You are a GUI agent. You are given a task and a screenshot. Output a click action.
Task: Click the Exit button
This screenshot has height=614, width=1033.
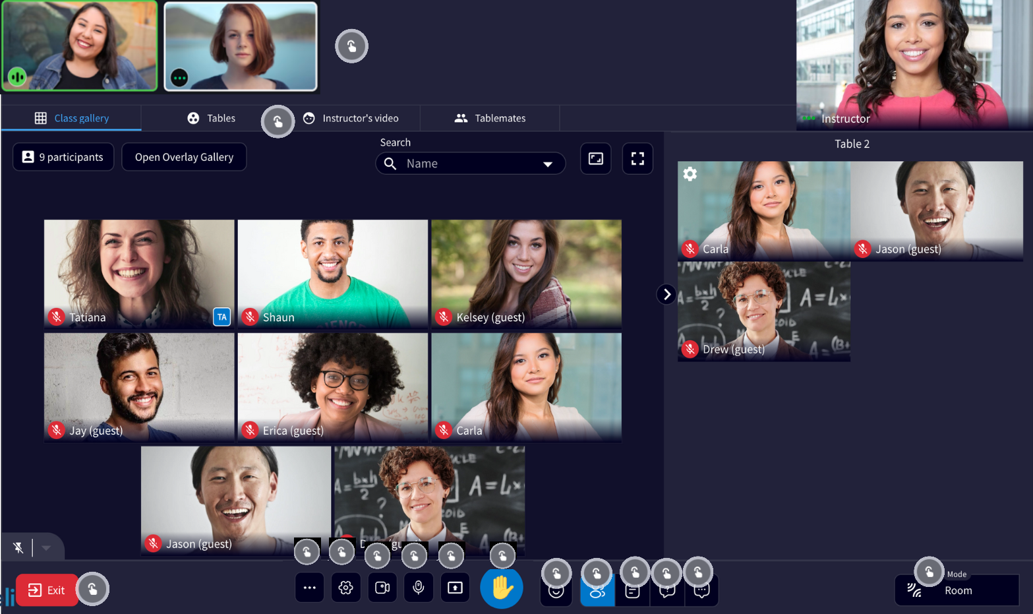(46, 590)
